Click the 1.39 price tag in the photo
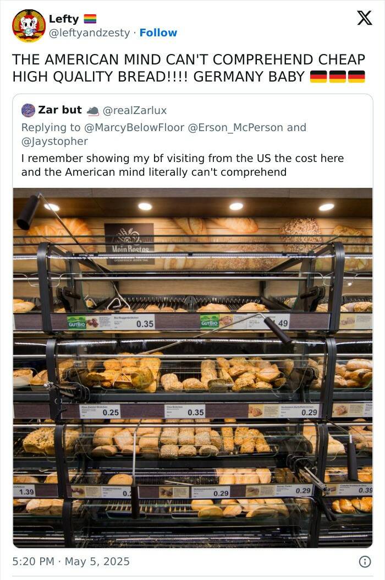The image size is (385, 580). 25,491
